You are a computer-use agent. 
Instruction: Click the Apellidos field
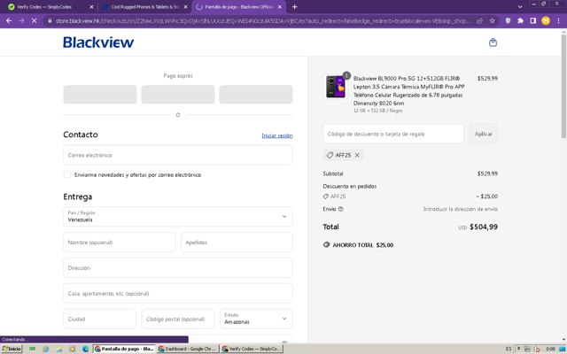[237, 242]
